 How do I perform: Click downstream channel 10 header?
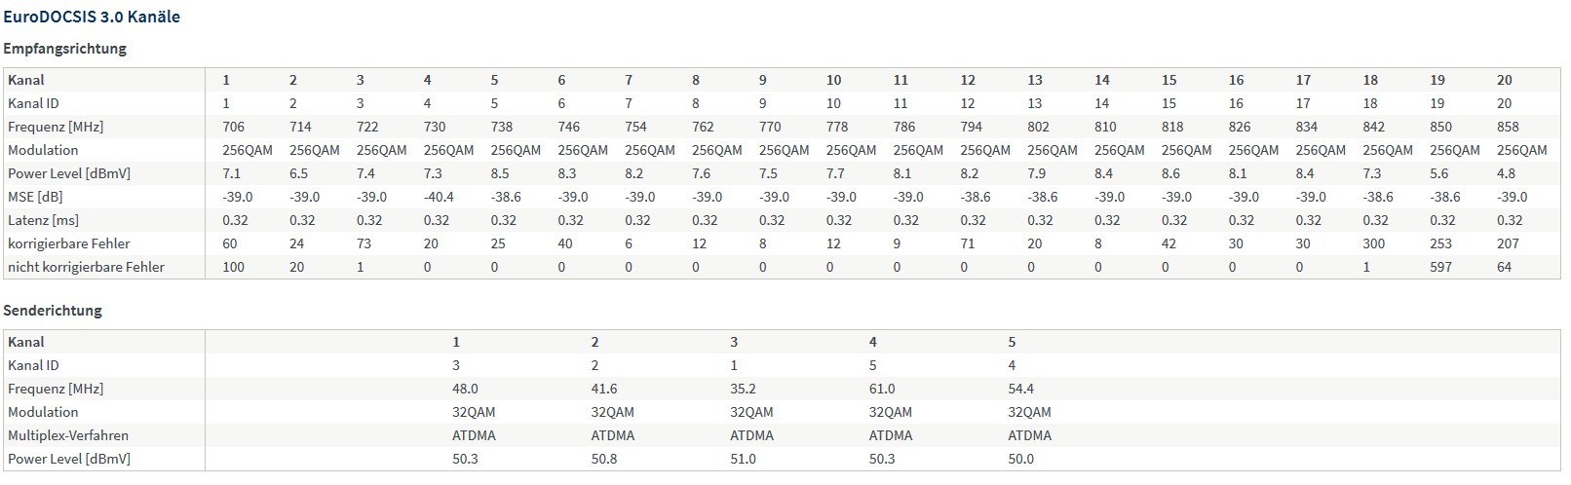click(x=833, y=80)
